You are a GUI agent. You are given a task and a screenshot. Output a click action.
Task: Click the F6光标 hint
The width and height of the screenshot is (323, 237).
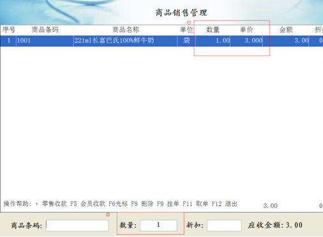tap(118, 204)
